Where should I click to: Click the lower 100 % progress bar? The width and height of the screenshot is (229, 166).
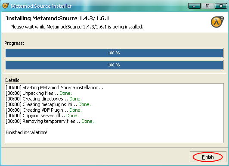[x=114, y=65]
